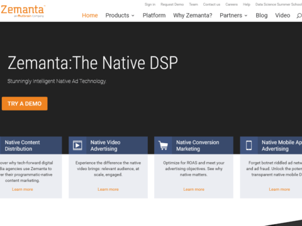Go to the Home menu item
The width and height of the screenshot is (302, 226).
90,16
